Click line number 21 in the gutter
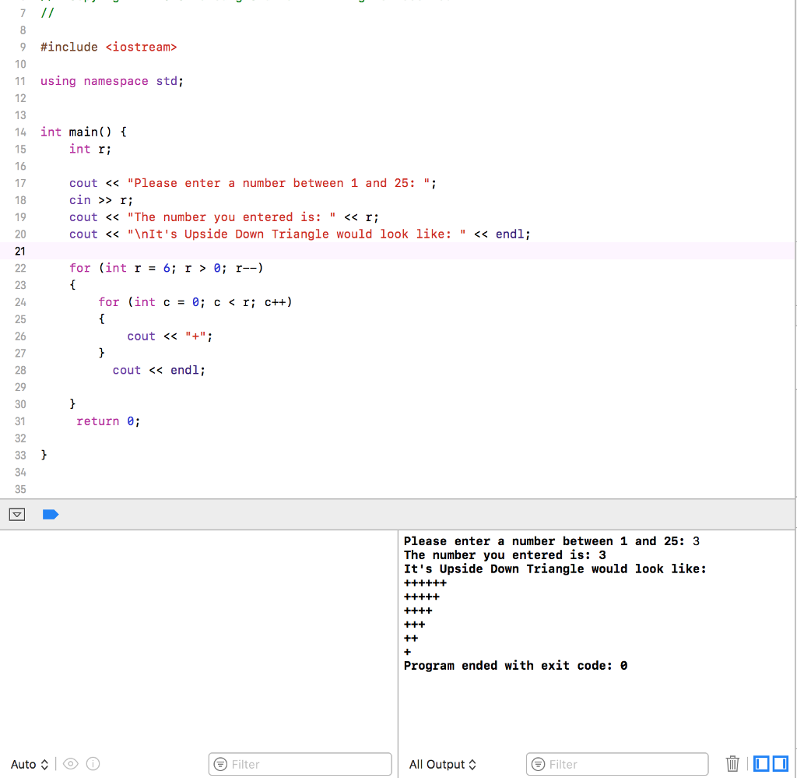797x778 pixels. pos(20,251)
